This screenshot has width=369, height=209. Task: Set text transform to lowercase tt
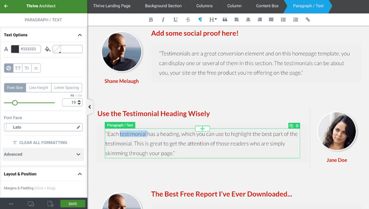click(x=36, y=68)
